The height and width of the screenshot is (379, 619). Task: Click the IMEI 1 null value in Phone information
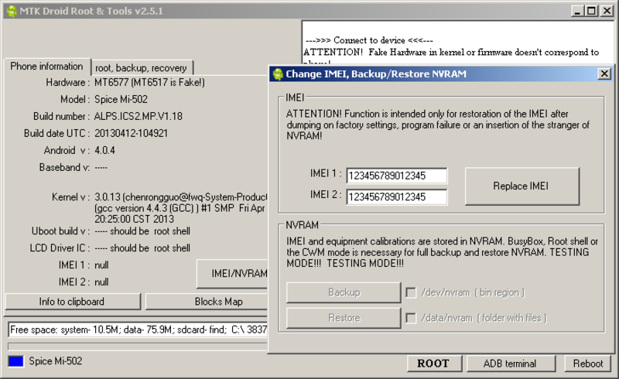(101, 265)
